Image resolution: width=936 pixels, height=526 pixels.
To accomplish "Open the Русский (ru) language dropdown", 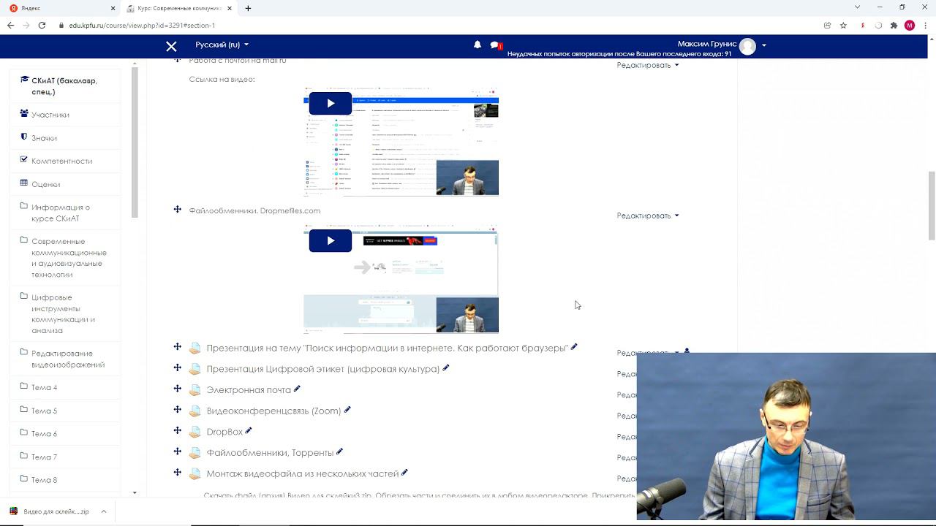I will [x=222, y=45].
